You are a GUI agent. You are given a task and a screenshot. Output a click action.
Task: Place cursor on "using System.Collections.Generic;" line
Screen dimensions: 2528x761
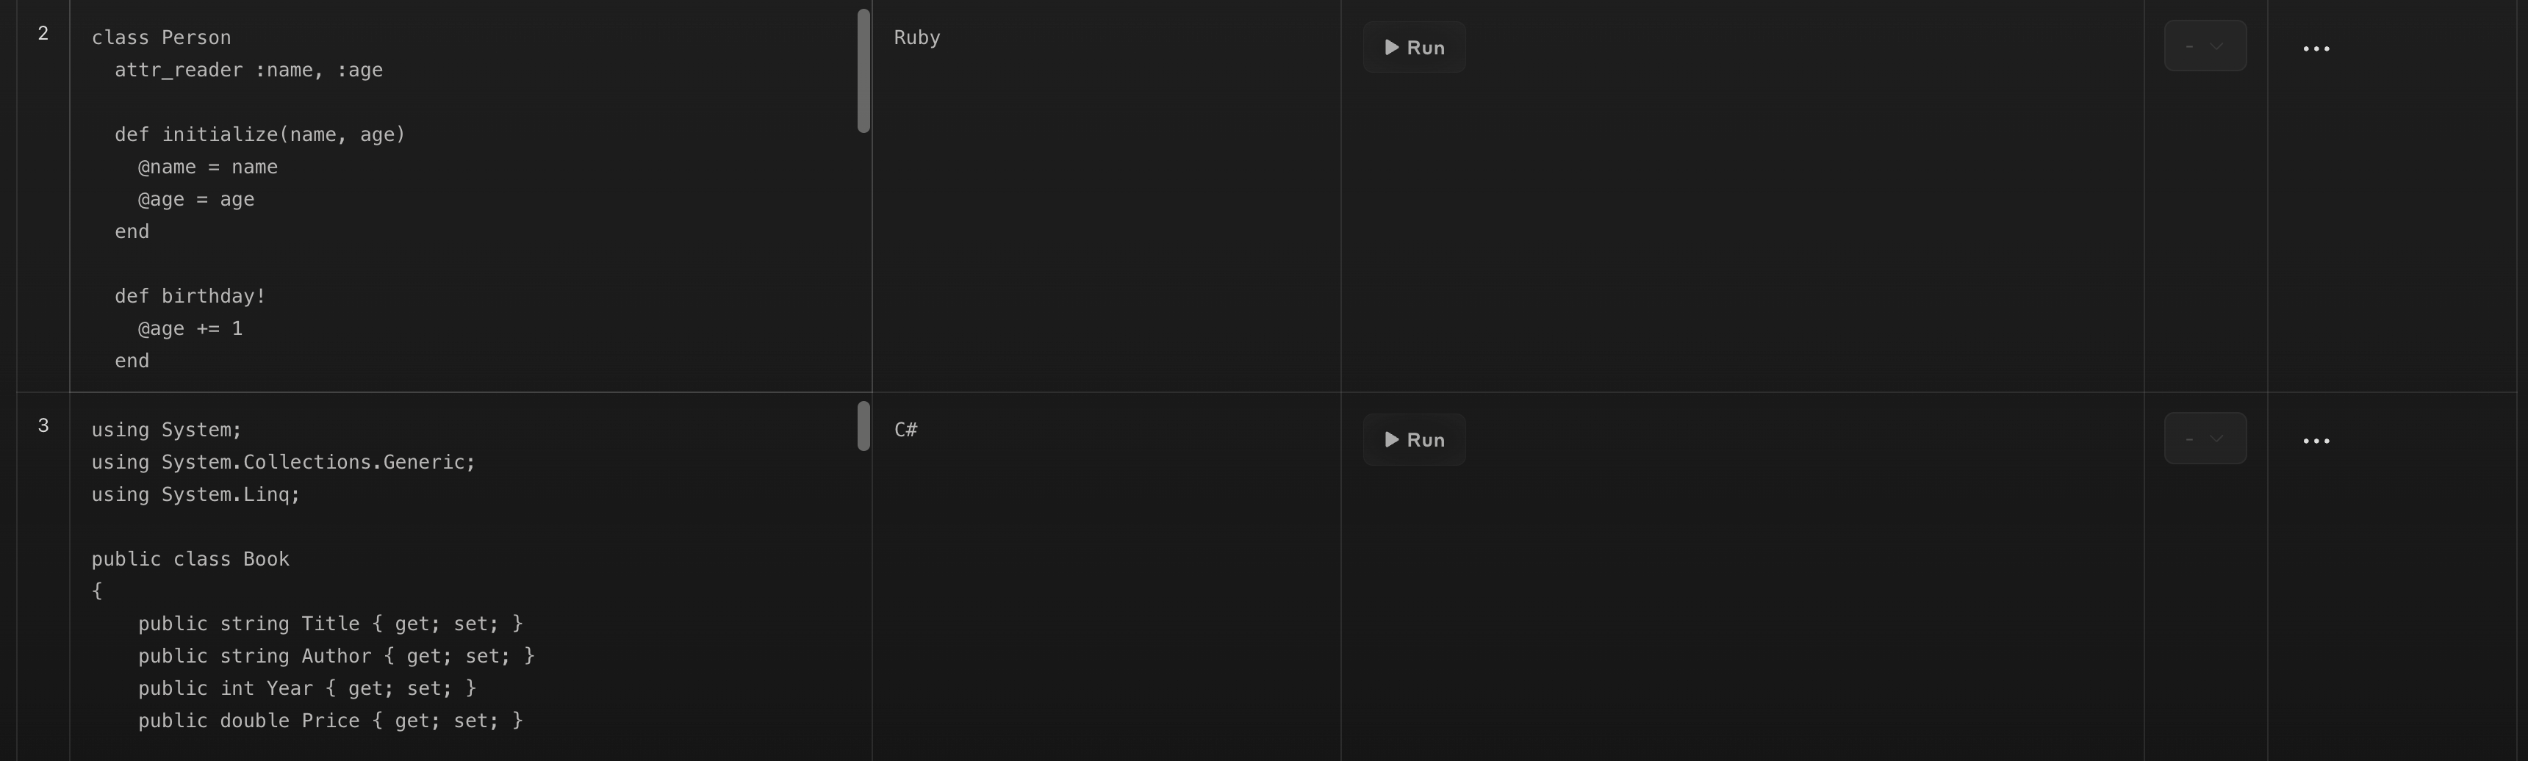click(x=283, y=462)
